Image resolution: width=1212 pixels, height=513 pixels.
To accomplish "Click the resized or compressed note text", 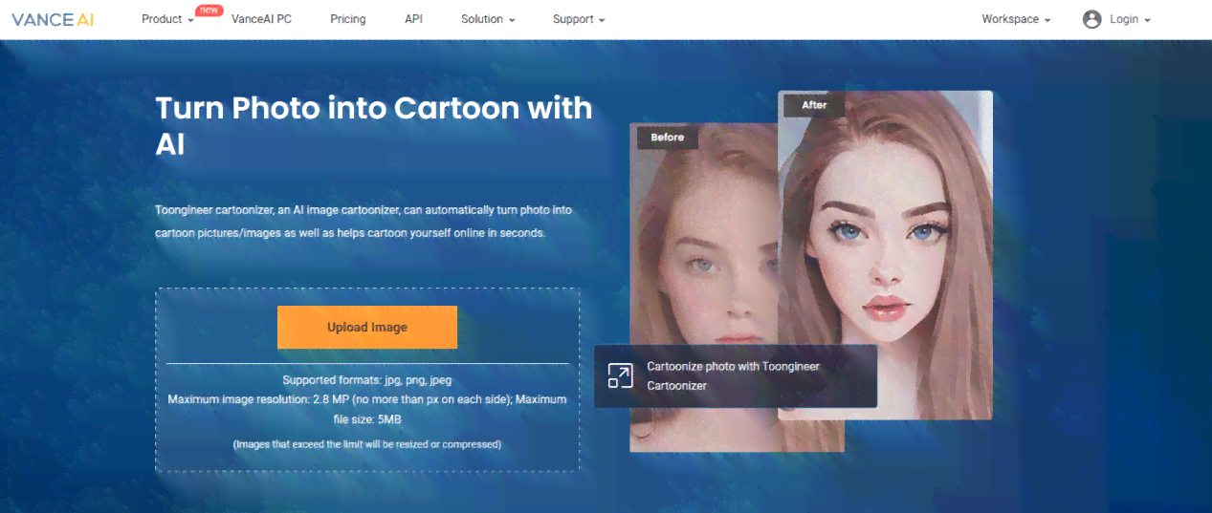I will 367,444.
